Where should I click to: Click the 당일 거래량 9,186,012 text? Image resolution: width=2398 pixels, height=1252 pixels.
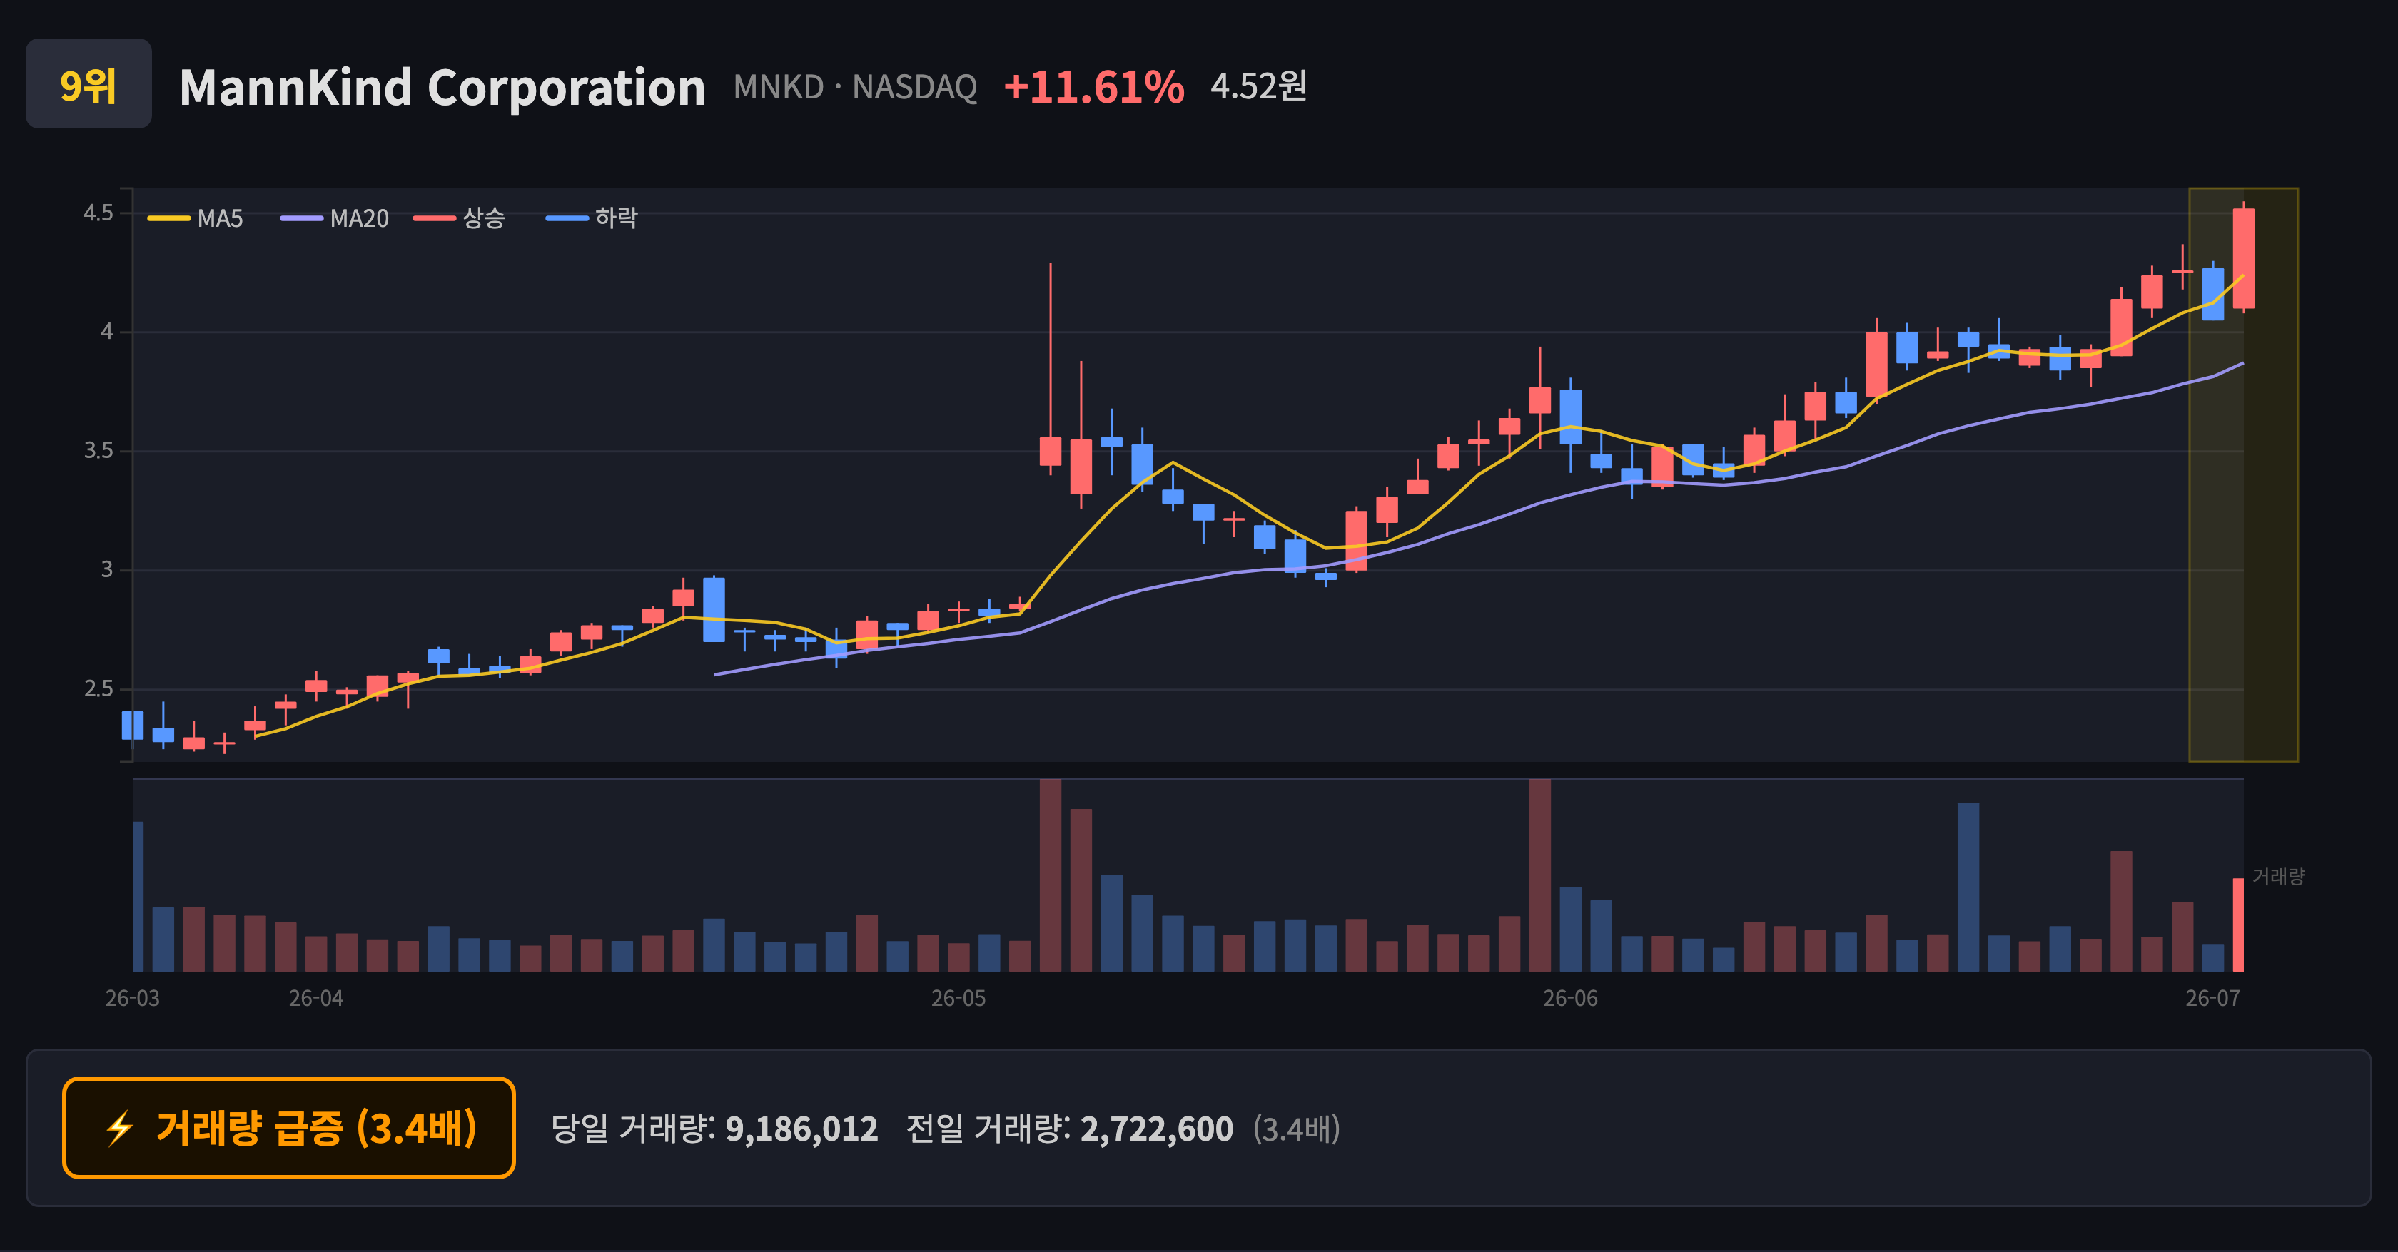pyautogui.click(x=714, y=1129)
